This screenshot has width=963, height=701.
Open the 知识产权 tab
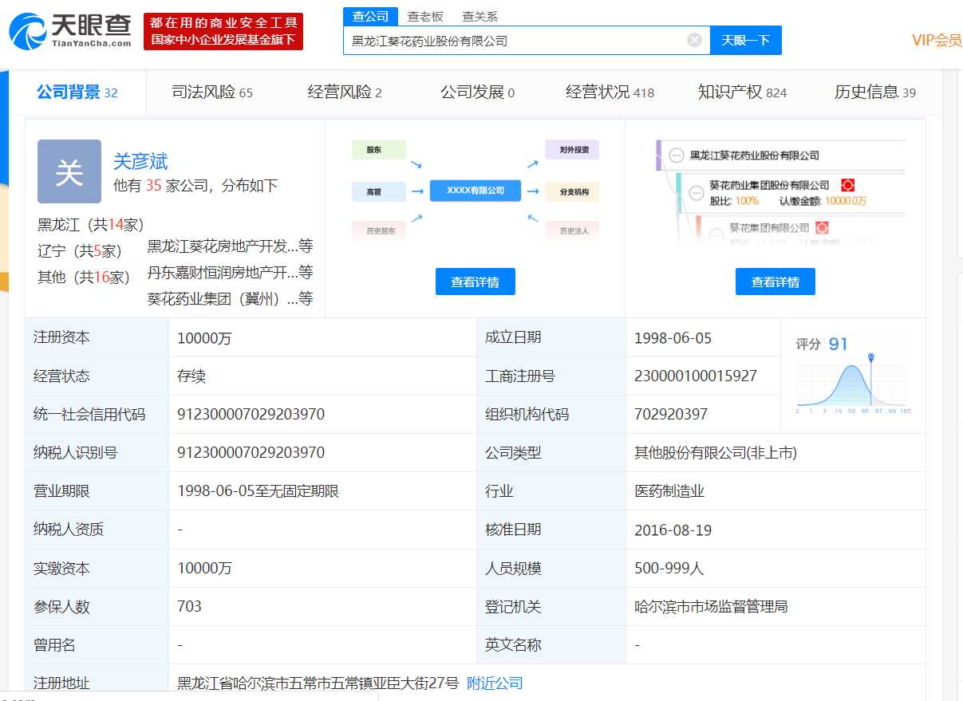tap(742, 93)
